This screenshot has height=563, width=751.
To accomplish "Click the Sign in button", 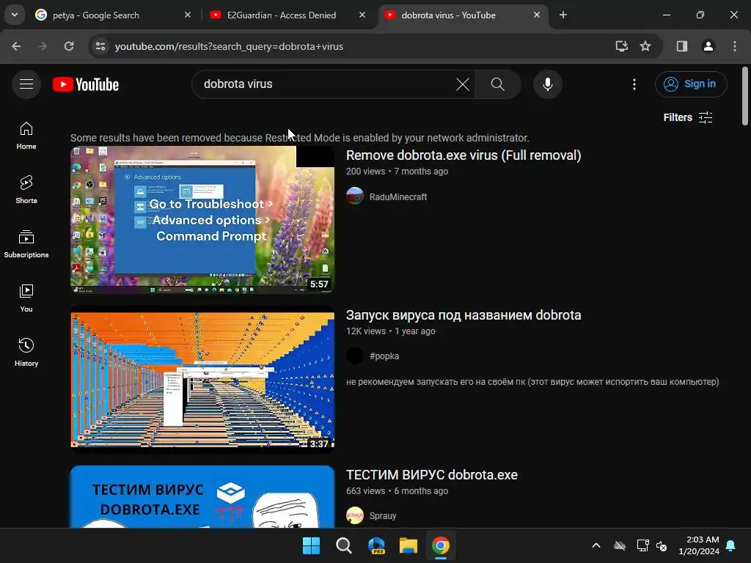I will pyautogui.click(x=691, y=84).
